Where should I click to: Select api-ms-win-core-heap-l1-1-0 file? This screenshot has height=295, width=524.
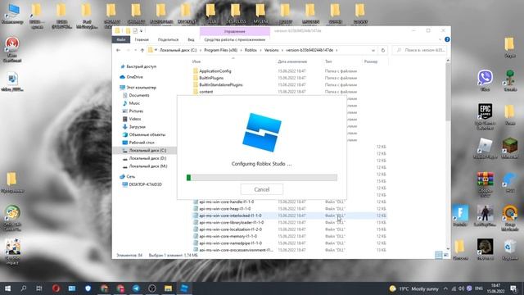(x=225, y=209)
